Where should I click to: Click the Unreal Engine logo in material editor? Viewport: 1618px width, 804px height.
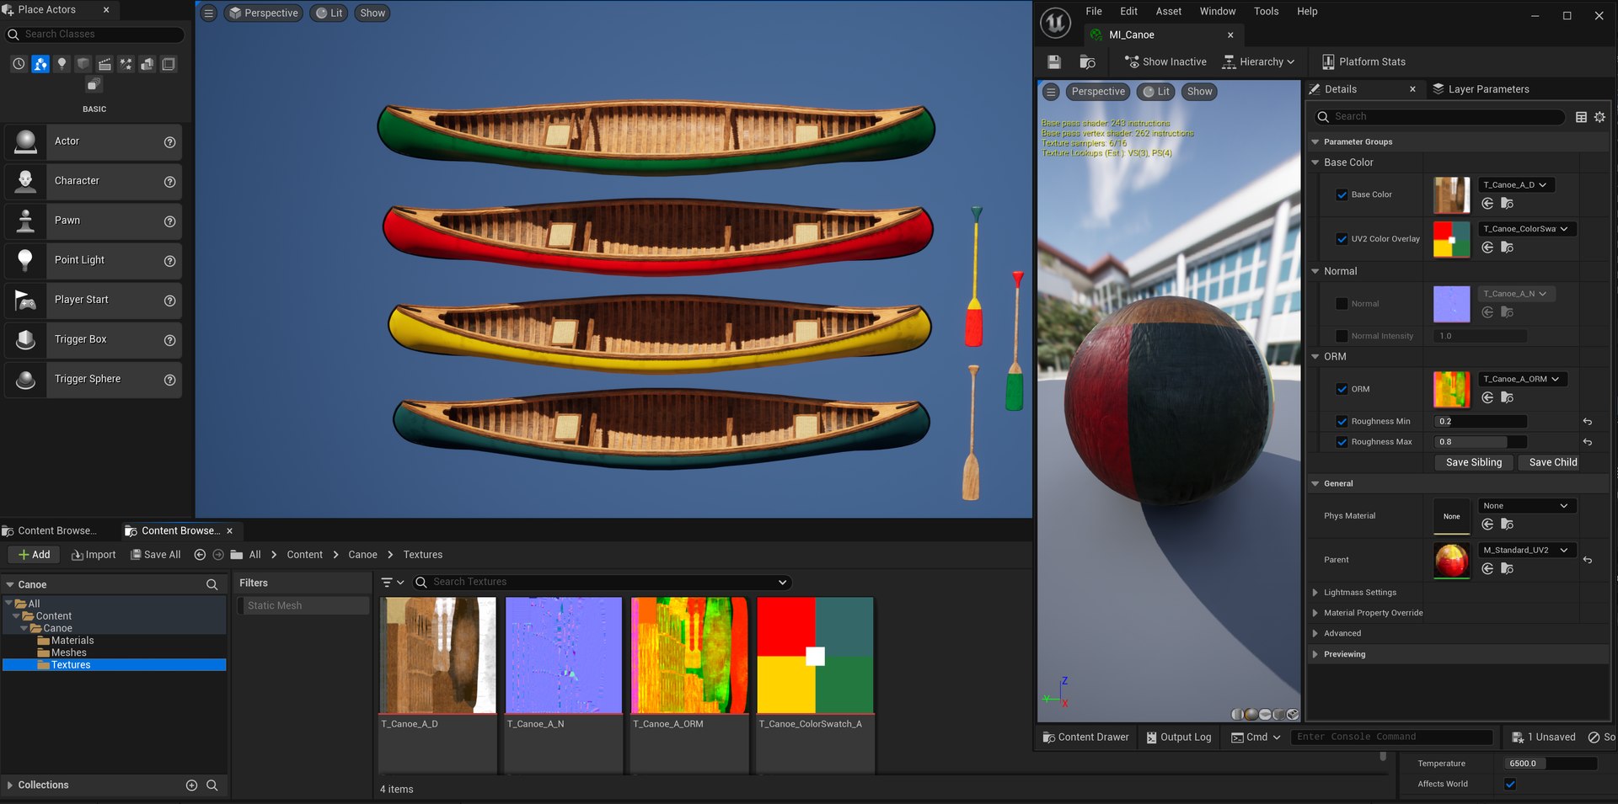click(1055, 23)
